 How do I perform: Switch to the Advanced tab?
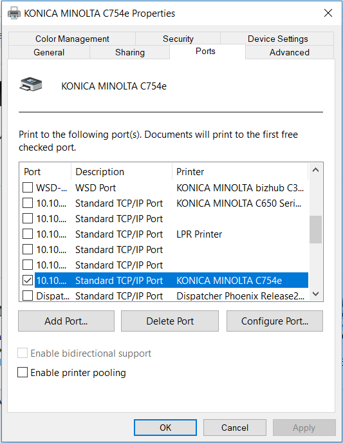(290, 52)
